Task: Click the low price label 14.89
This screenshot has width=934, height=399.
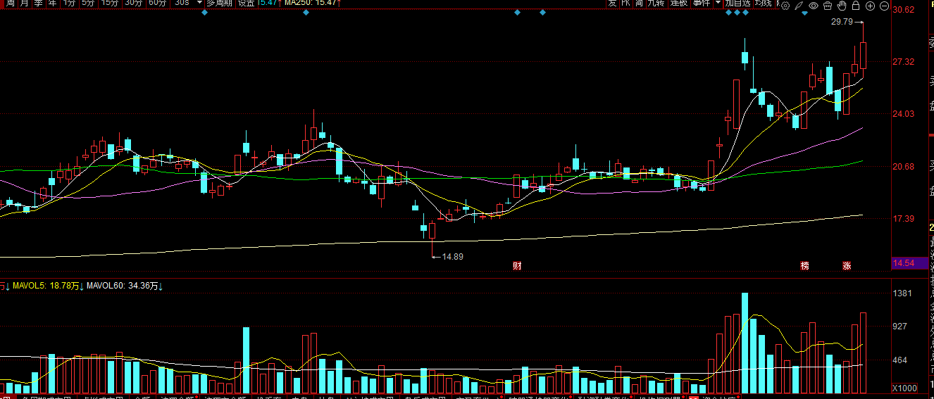Action: coord(452,257)
